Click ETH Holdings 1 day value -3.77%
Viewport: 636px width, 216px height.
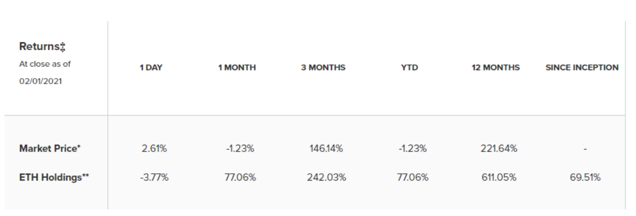click(154, 177)
